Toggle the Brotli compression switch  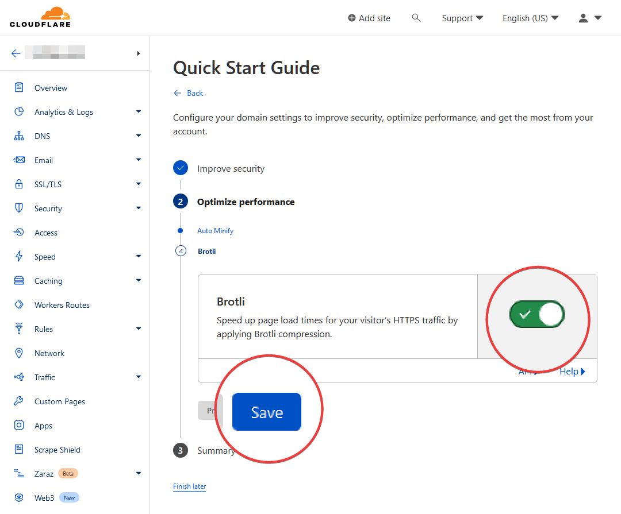(537, 314)
